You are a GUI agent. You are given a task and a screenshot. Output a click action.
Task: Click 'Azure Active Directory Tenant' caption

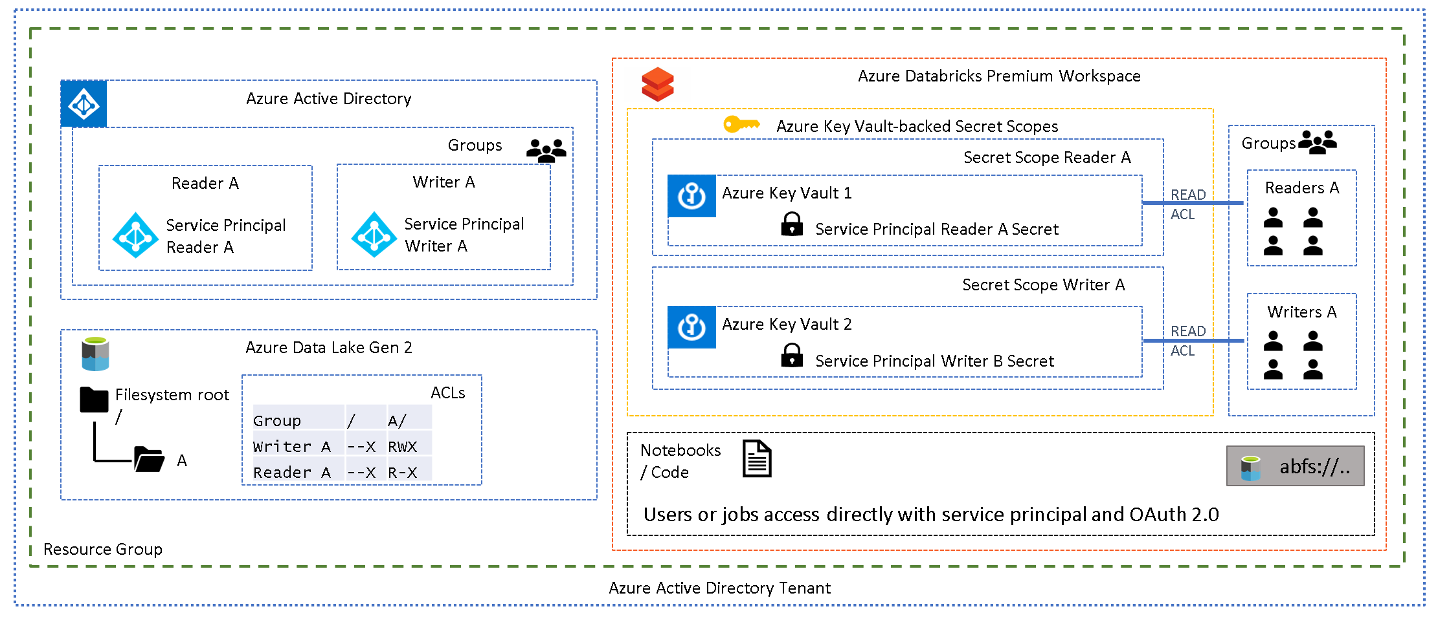[719, 588]
